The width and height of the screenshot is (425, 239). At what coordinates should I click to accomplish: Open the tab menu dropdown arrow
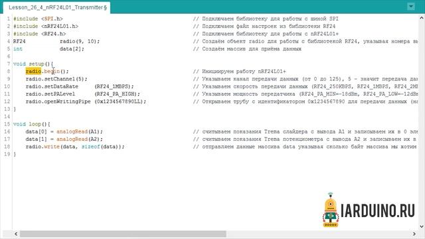[411, 7]
